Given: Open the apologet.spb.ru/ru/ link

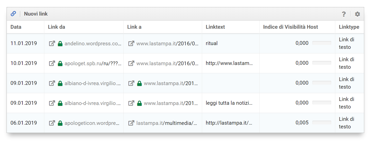Looking at the screenshot, I should pyautogui.click(x=93, y=63).
